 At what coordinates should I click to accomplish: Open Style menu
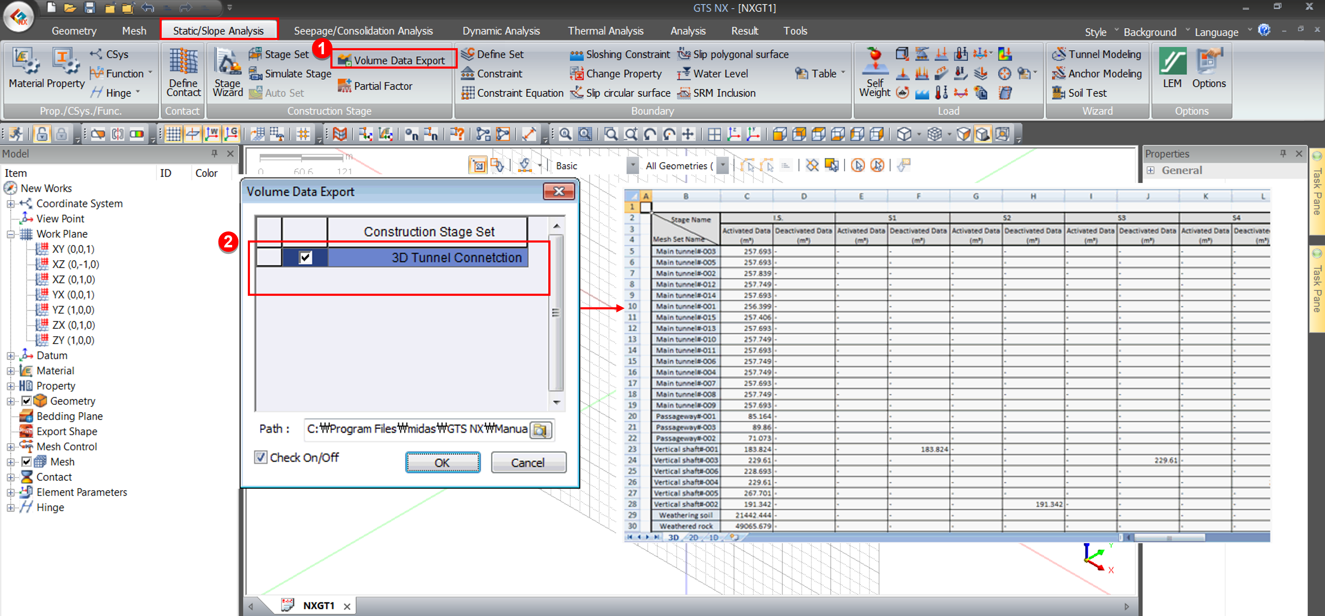click(1095, 32)
